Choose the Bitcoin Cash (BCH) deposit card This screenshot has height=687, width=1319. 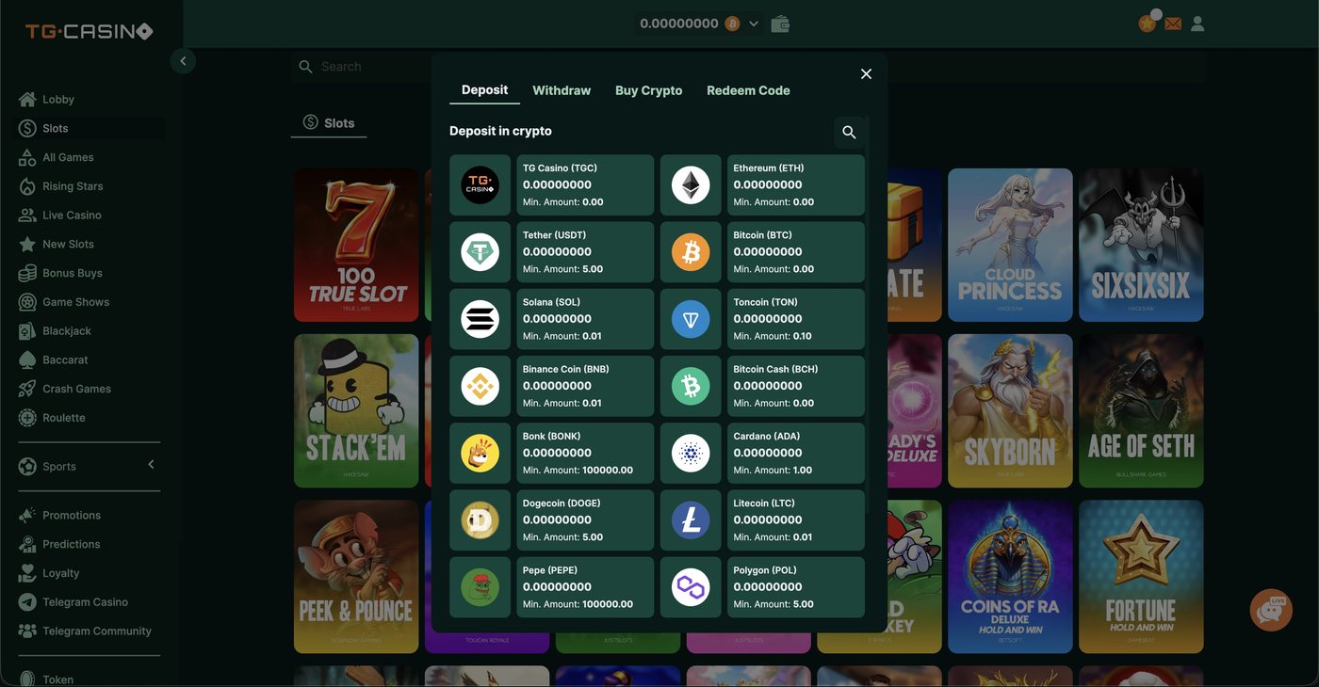796,386
